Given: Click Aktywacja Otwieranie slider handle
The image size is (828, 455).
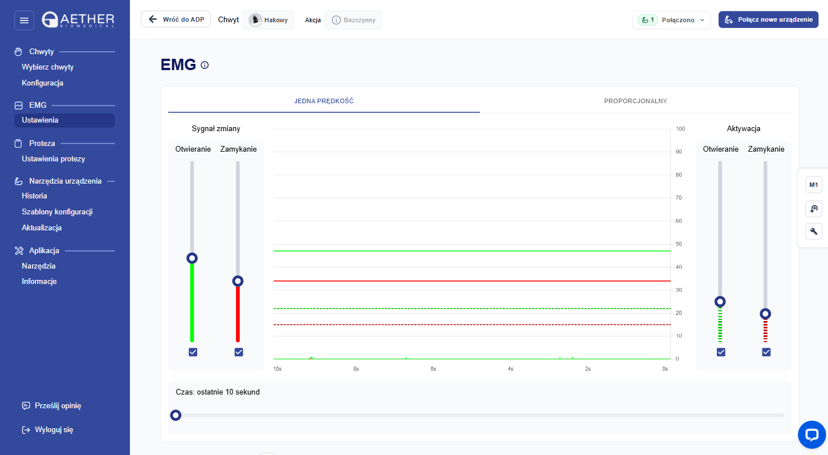Looking at the screenshot, I should click(x=720, y=302).
